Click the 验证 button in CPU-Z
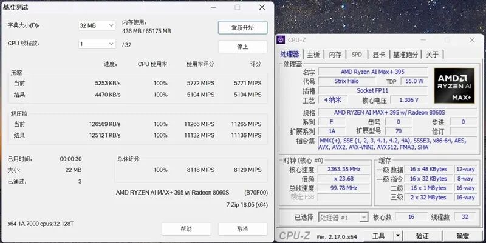Viewport: 486px width, 243px height. [422, 236]
